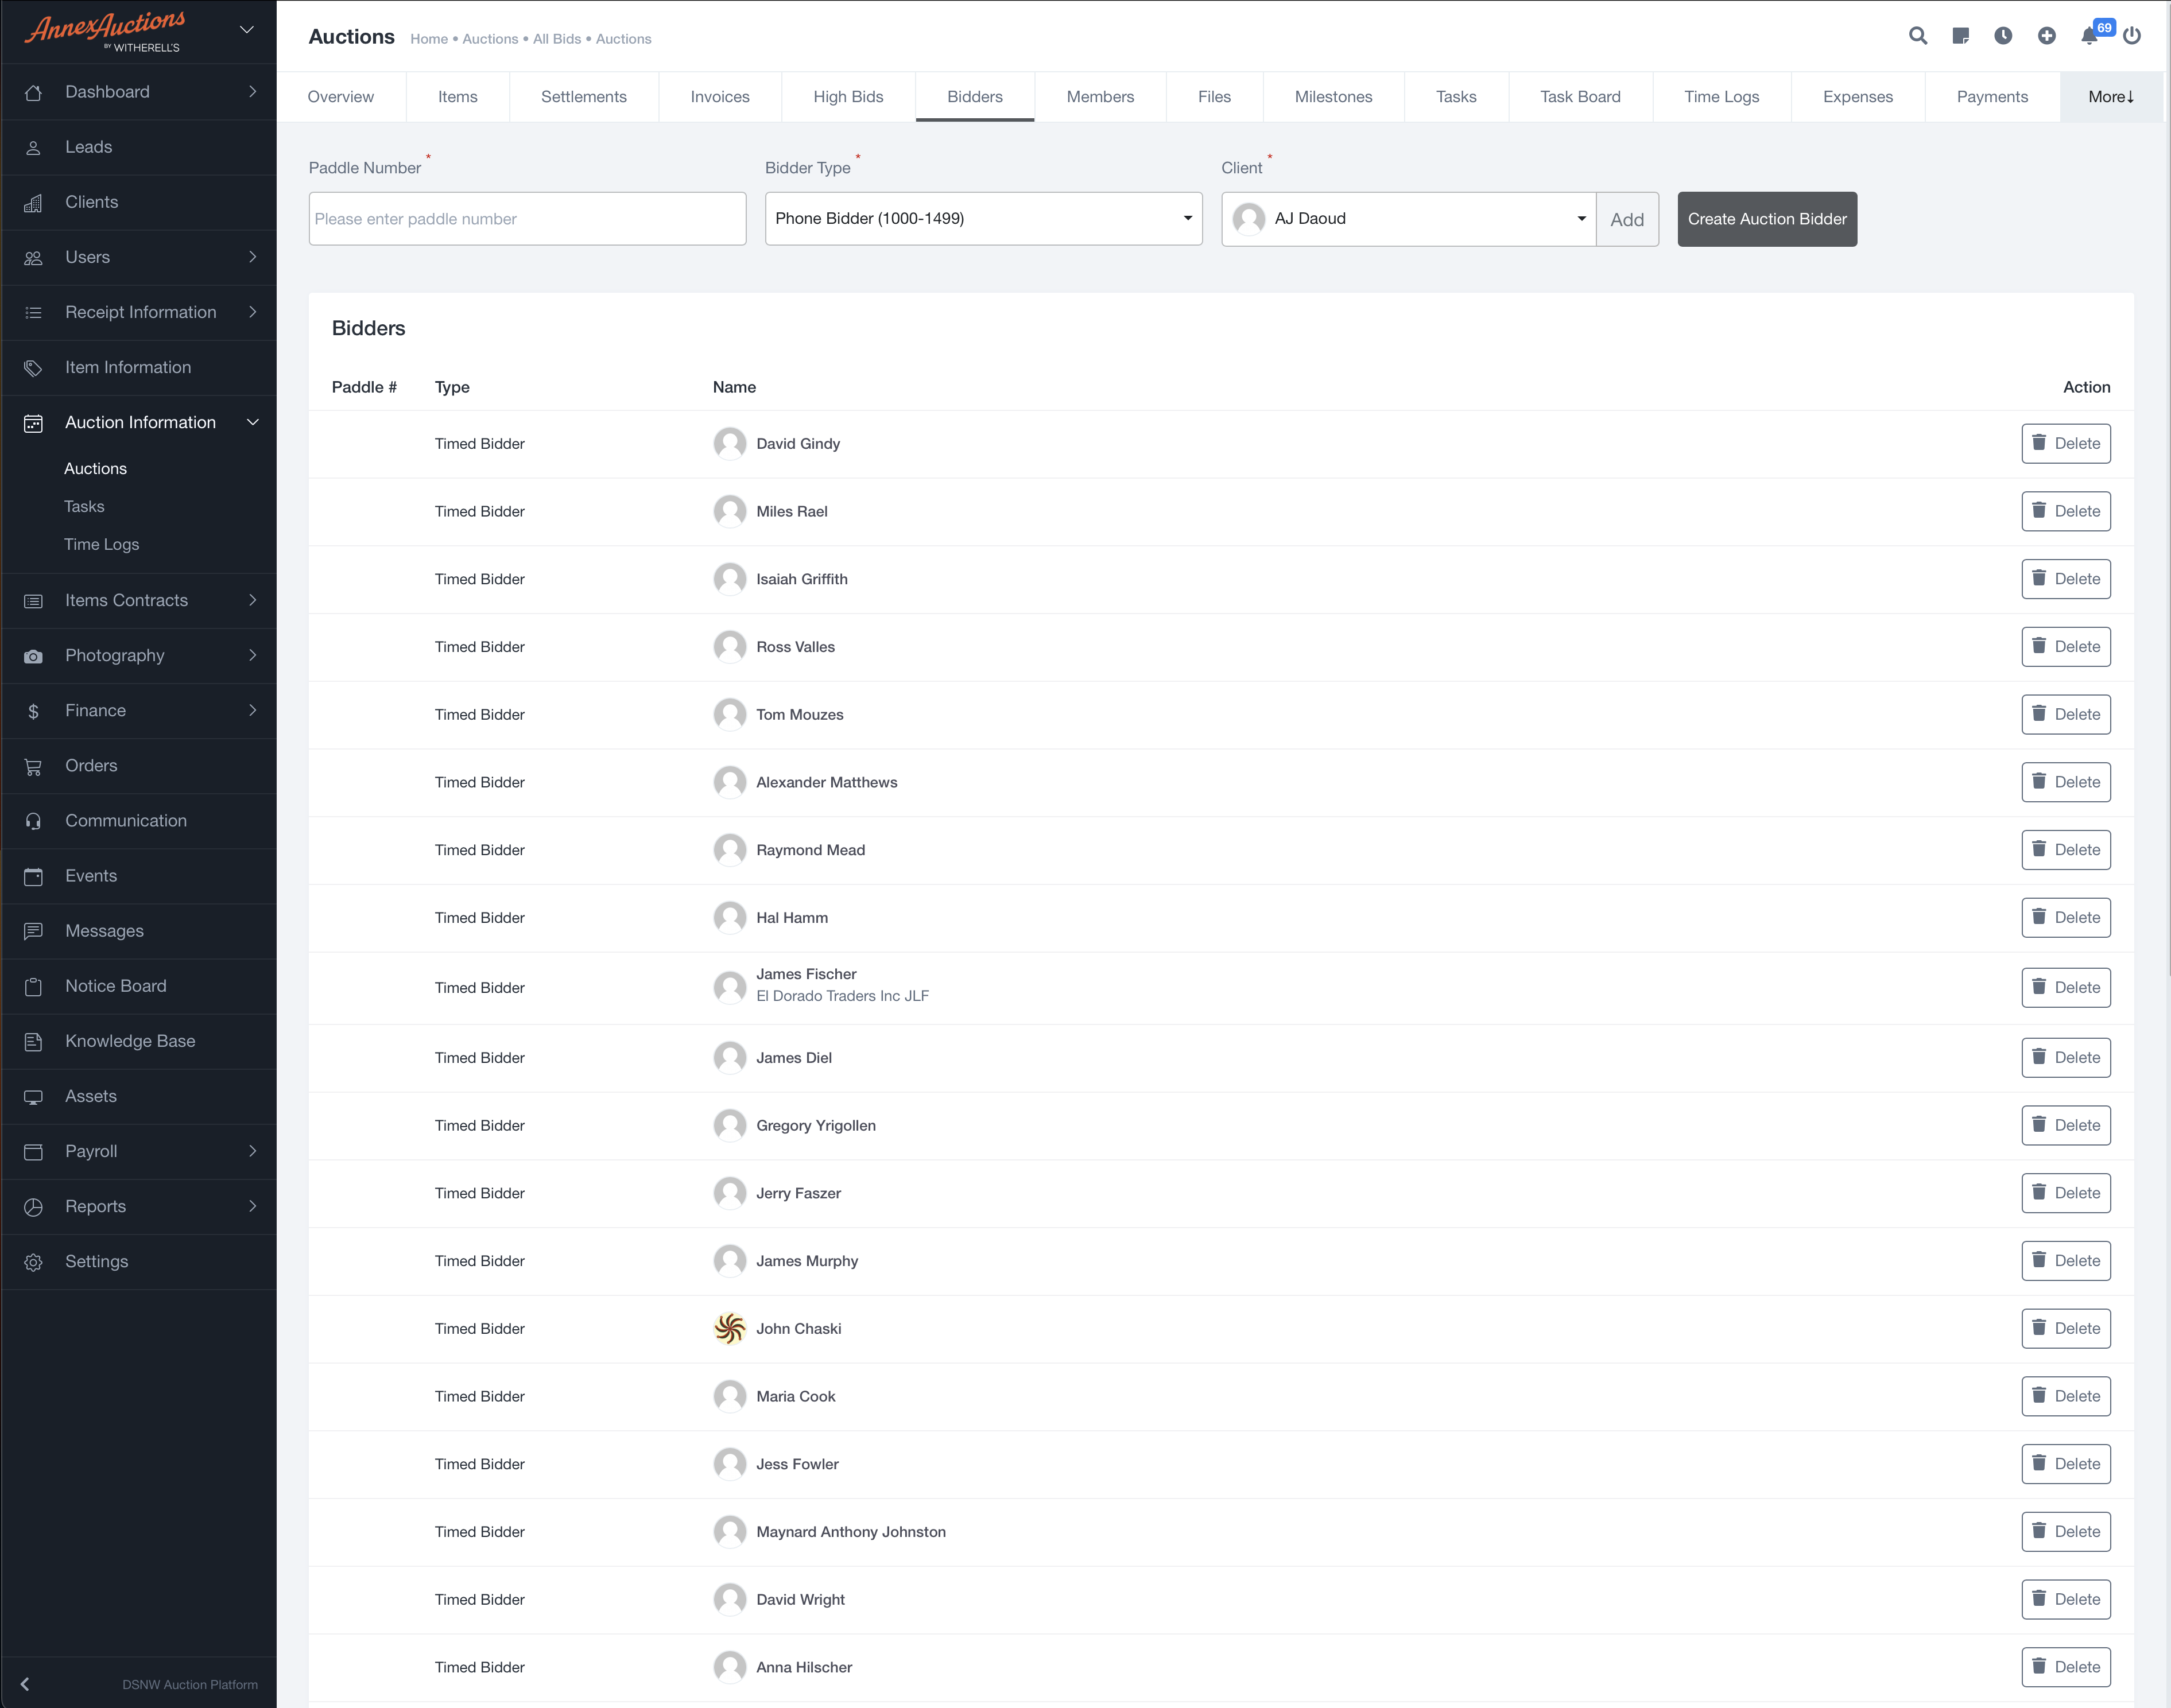2171x1708 pixels.
Task: Click the plus circle quick-add icon
Action: click(2046, 36)
